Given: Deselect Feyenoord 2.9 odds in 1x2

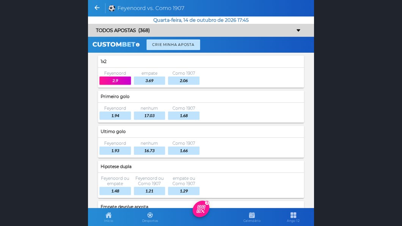Looking at the screenshot, I should click(x=115, y=81).
